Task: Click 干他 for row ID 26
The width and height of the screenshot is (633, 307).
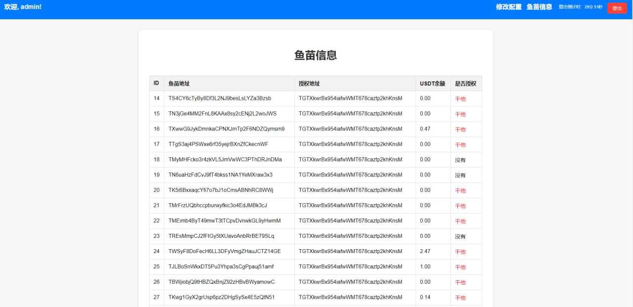Action: (x=460, y=282)
